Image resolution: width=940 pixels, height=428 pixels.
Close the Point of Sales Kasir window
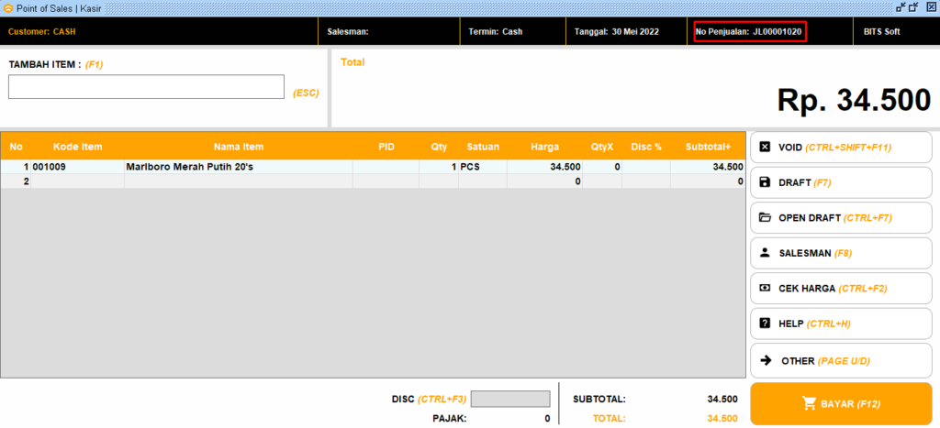tap(931, 7)
